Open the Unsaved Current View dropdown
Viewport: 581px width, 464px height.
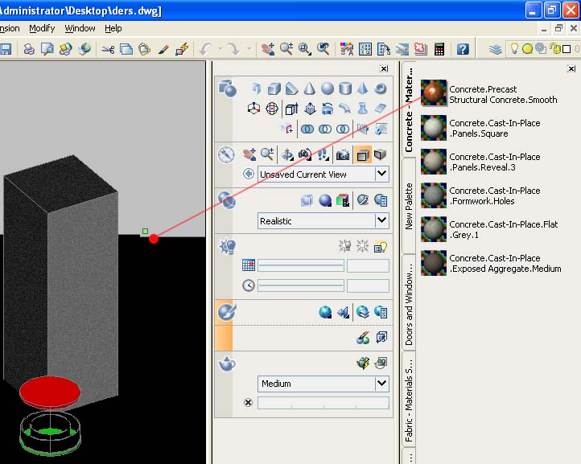click(381, 174)
